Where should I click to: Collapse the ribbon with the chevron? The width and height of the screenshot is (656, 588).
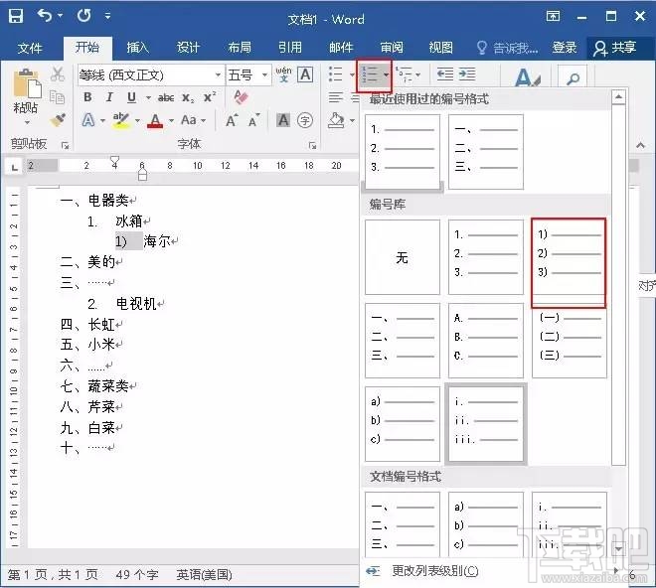[640, 145]
